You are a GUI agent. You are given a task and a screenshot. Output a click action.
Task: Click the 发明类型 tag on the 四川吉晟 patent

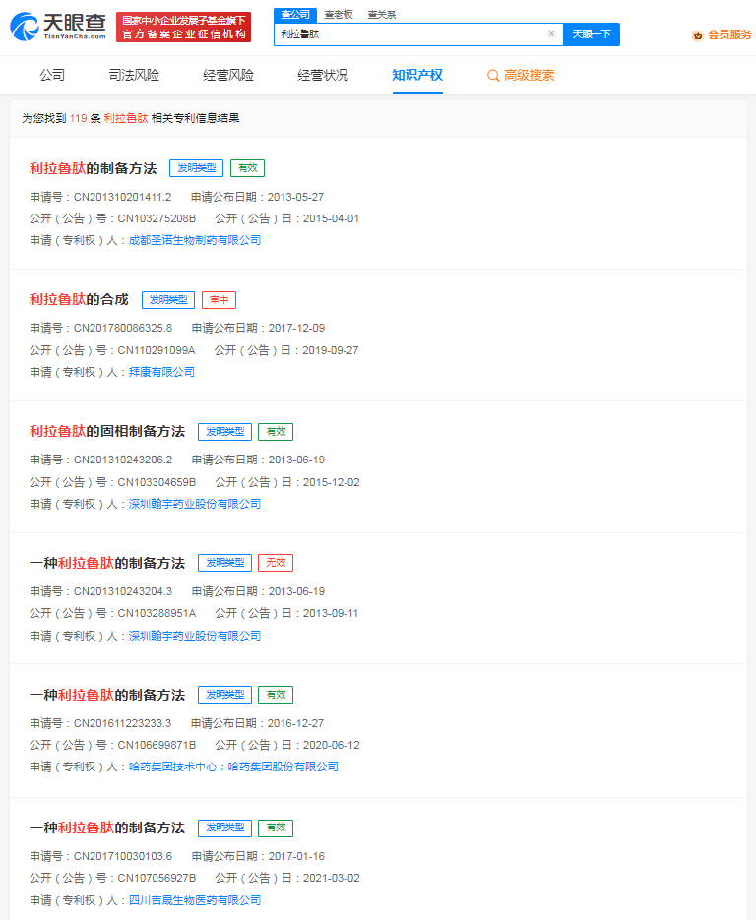pos(224,828)
